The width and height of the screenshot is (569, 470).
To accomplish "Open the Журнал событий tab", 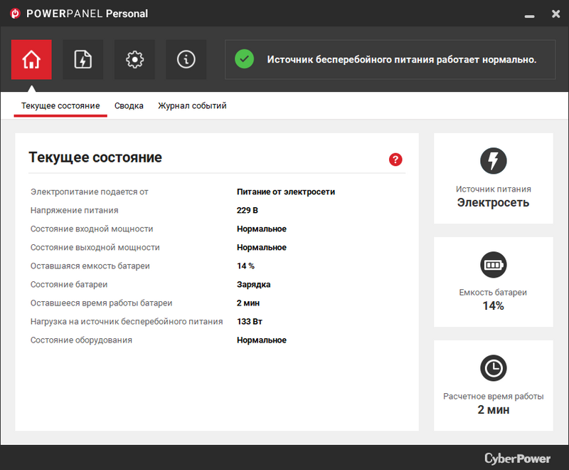I will tap(192, 106).
